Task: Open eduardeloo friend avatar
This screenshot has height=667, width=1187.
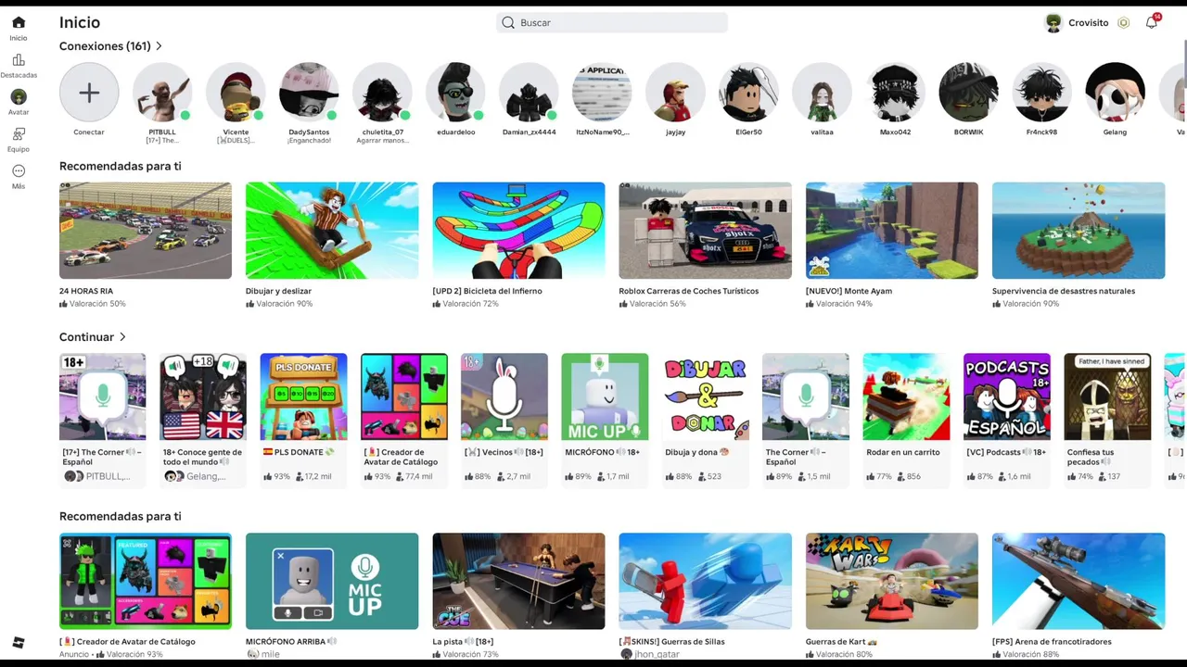Action: 455,93
